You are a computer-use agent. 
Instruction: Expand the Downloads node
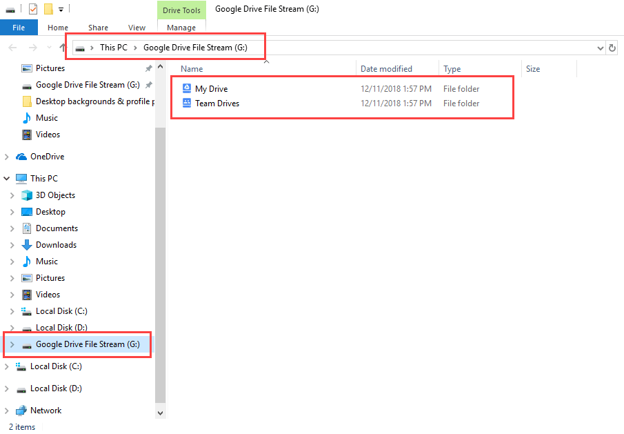click(x=12, y=245)
